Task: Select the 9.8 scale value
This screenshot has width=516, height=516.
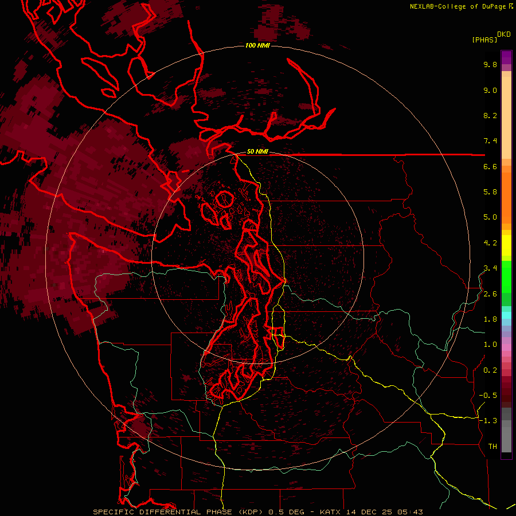Action: (490, 64)
